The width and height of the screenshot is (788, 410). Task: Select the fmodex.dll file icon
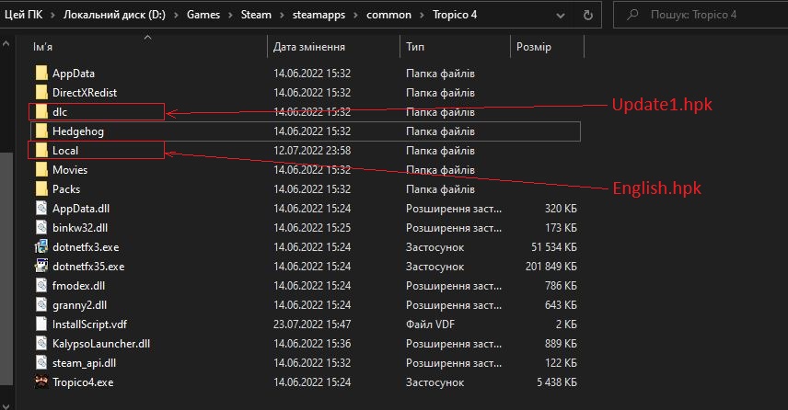(41, 286)
